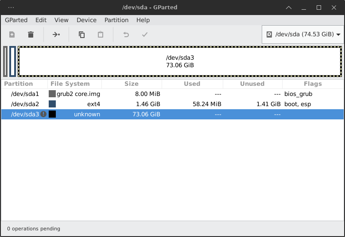Click the blue ext4 color swatch
Image resolution: width=345 pixels, height=237 pixels.
(x=52, y=104)
